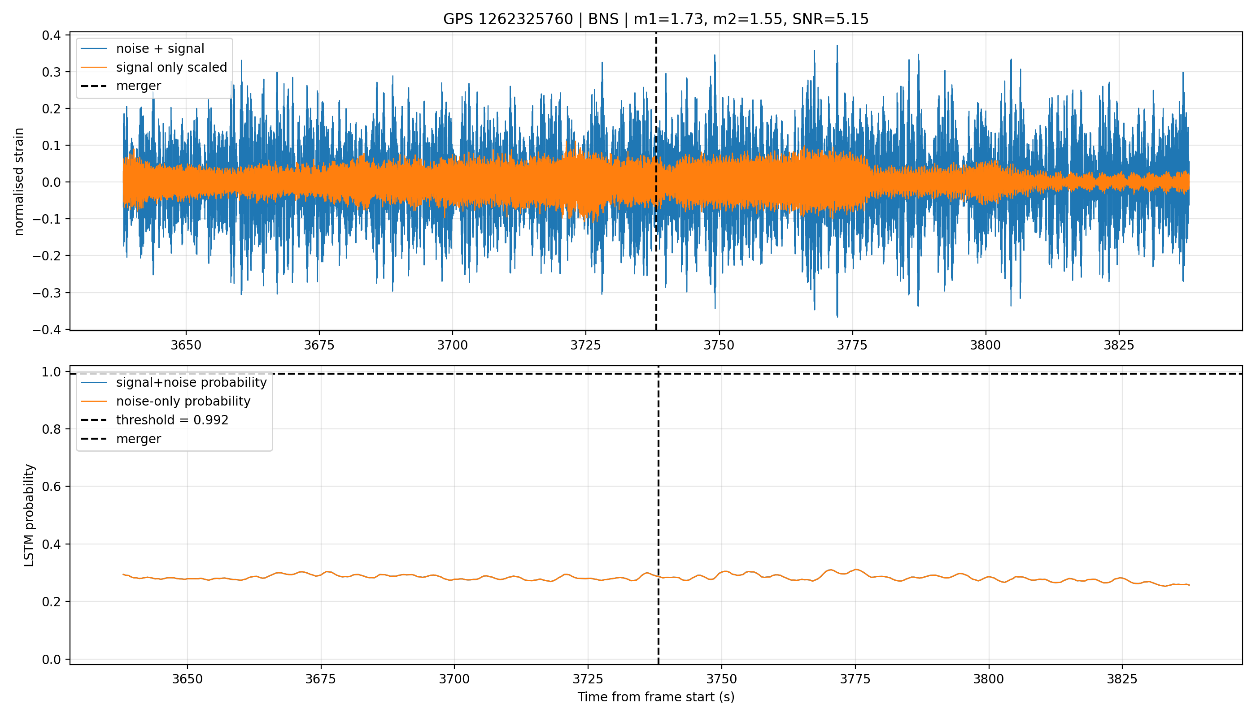Select 'threshold = 0.992' legend entry
This screenshot has width=1256, height=717.
point(172,420)
